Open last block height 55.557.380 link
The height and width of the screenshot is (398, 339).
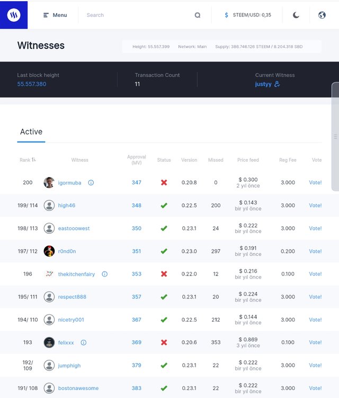tap(32, 84)
